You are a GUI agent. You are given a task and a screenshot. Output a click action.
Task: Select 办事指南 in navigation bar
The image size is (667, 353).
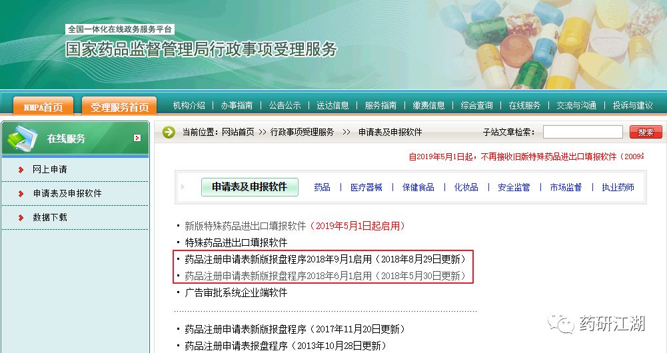click(x=237, y=105)
